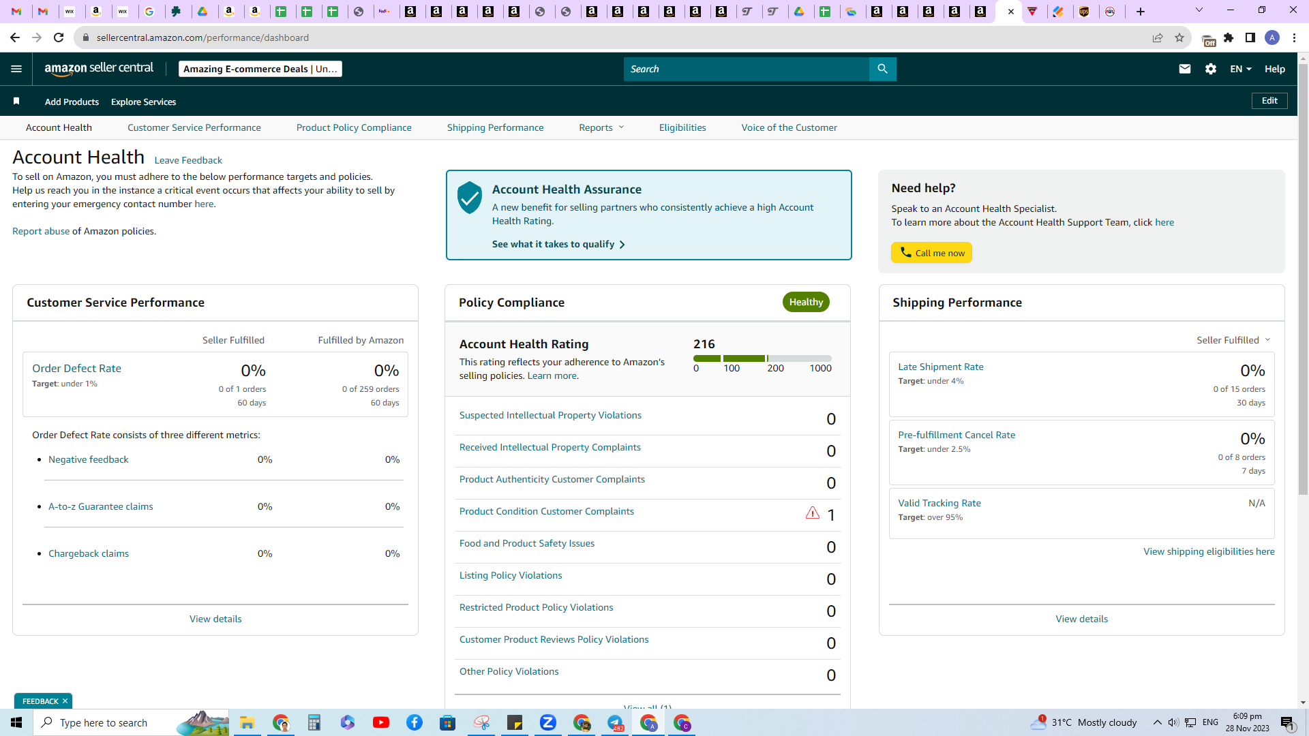Click the Account Health Rating progress bar
This screenshot has width=1309, height=736.
click(762, 358)
